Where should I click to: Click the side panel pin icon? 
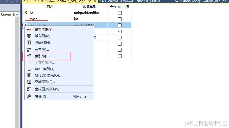coord(12,1)
